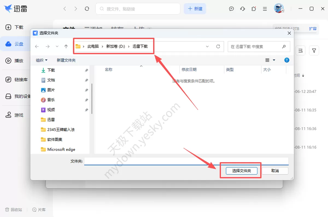Open Xunlei's customer service headset icon

(242, 9)
